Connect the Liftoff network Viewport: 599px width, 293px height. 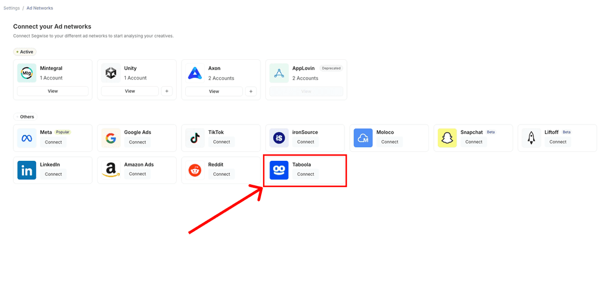557,142
